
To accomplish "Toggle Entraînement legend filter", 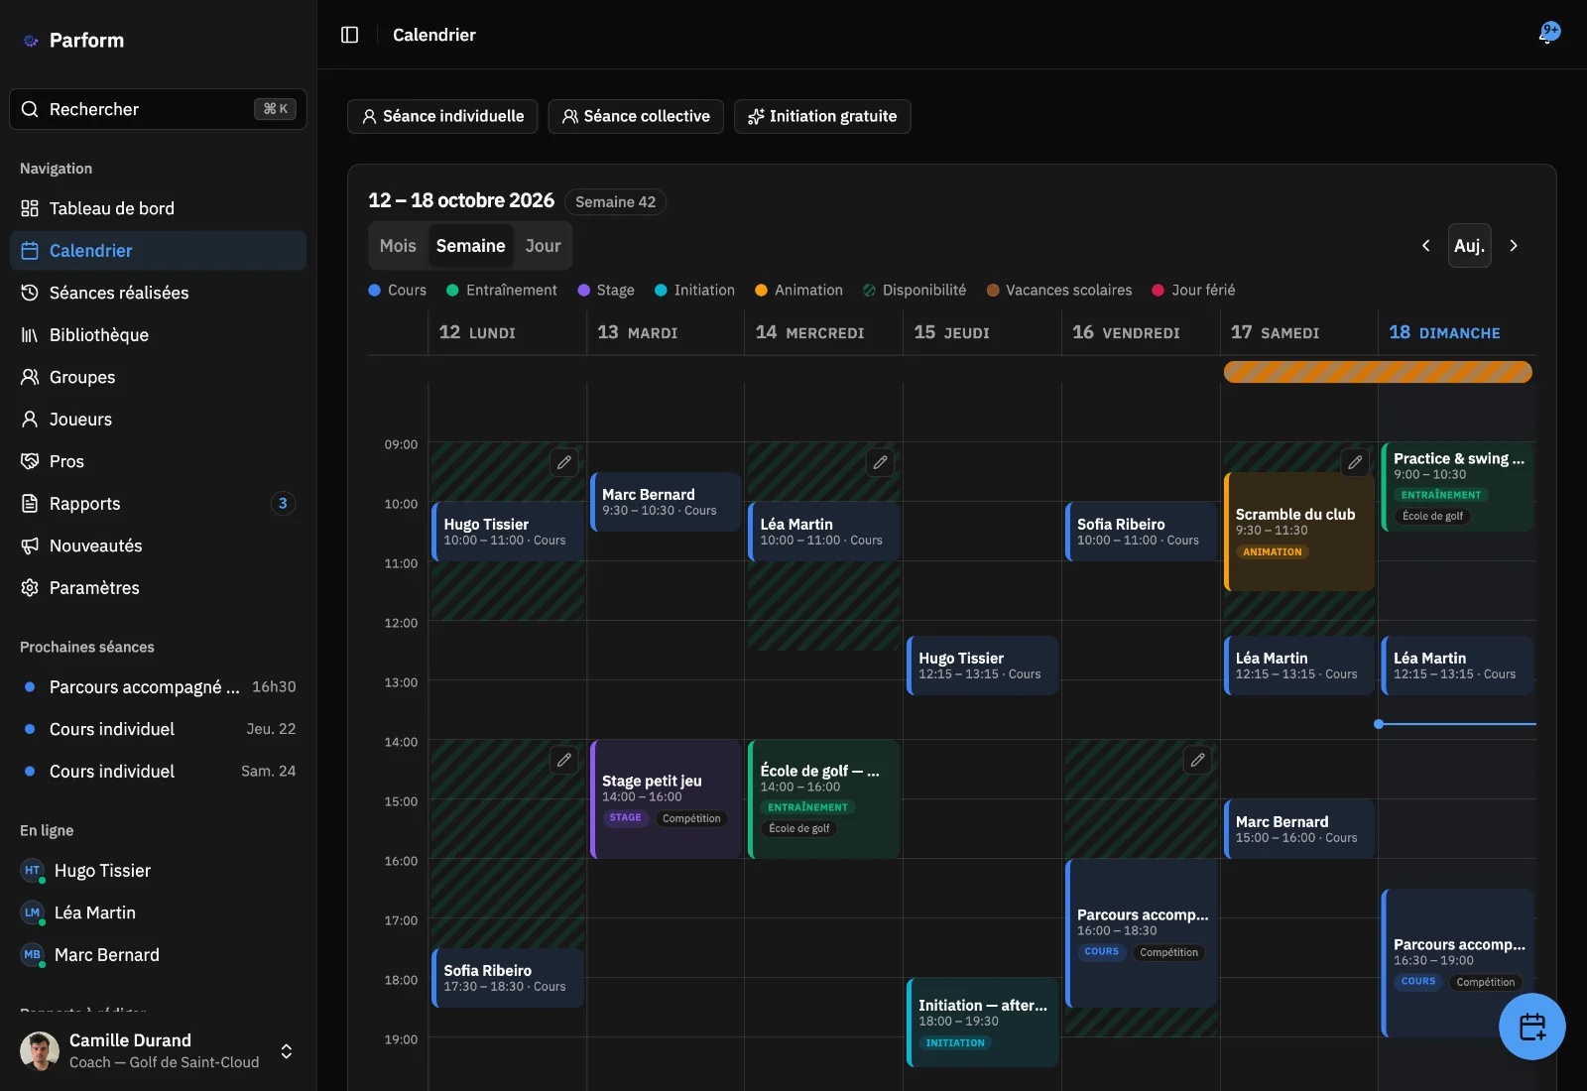I will [501, 290].
